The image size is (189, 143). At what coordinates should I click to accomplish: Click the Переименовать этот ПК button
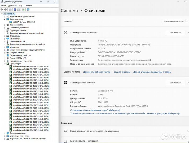[x=176, y=21]
